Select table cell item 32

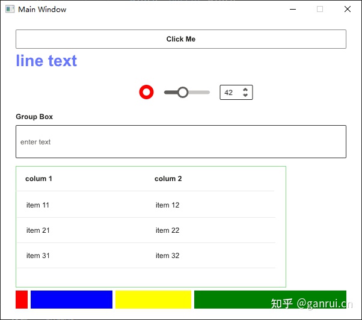click(167, 256)
